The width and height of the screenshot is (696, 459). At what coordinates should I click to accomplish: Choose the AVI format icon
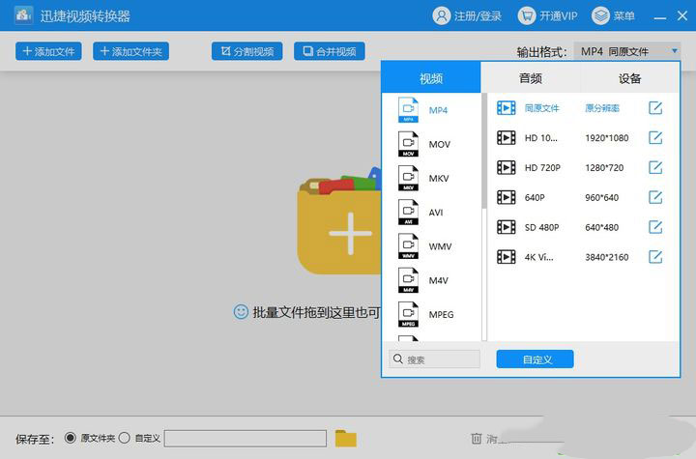click(409, 213)
